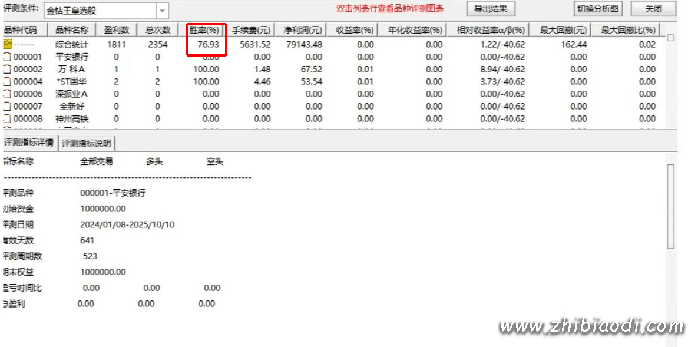Click the 67.52 net profit cell

[x=312, y=70]
